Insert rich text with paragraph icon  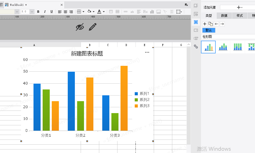pyautogui.click(x=139, y=12)
